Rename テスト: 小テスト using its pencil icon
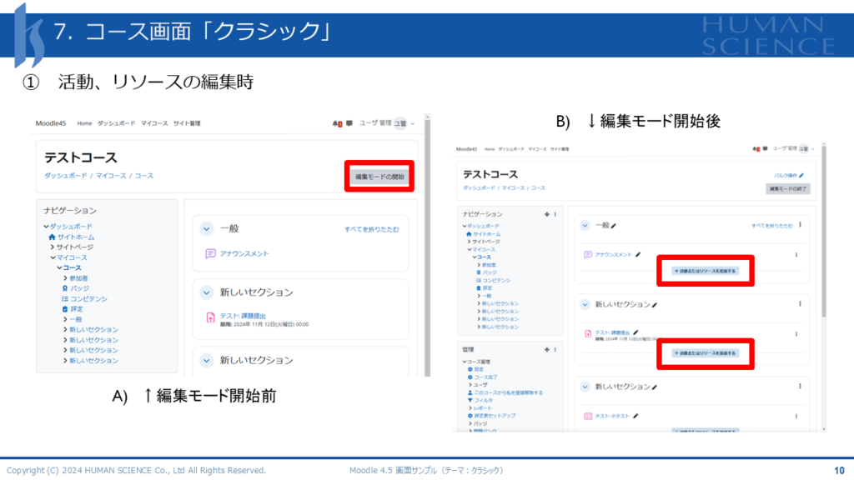This screenshot has width=854, height=480. [x=635, y=416]
